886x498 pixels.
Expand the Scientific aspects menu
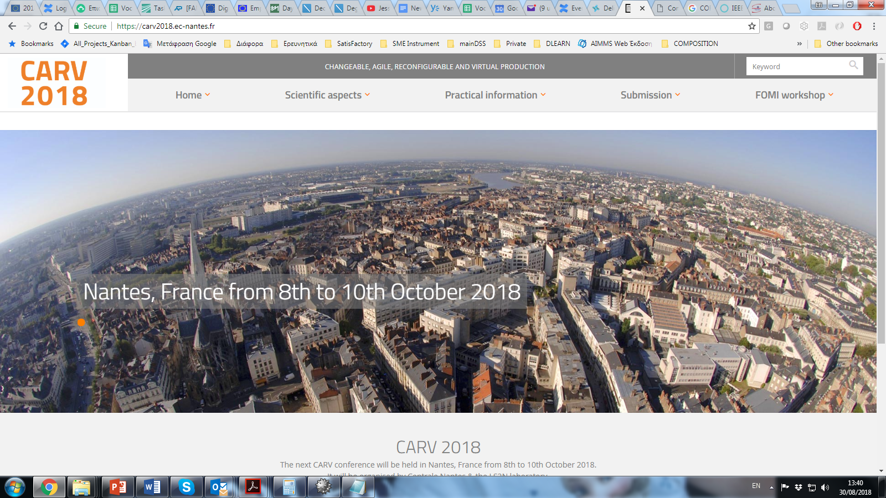[x=327, y=95]
